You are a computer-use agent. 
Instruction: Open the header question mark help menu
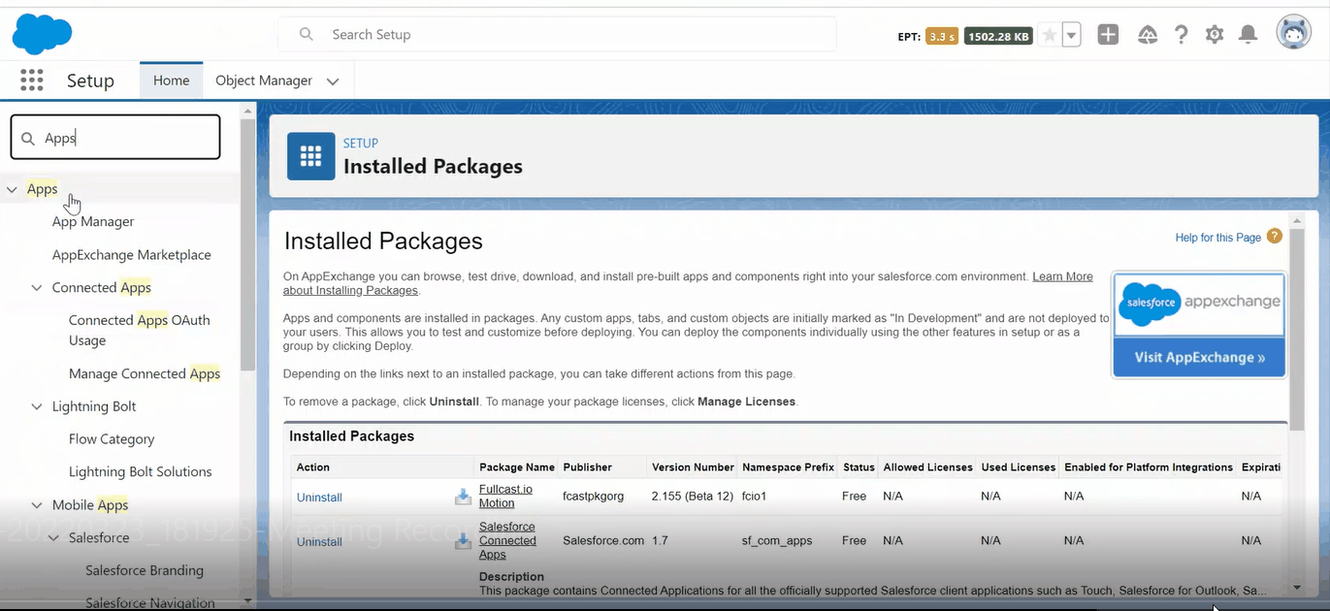(1181, 35)
